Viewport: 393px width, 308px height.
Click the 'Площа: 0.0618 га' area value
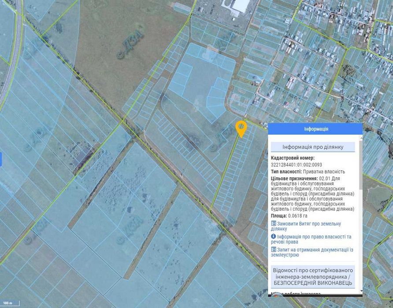click(x=289, y=216)
